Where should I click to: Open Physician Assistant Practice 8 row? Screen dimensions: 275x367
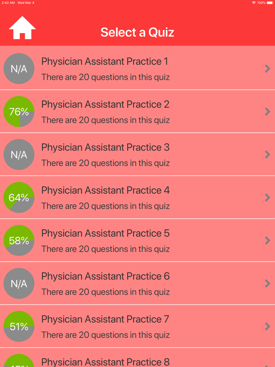pos(137,357)
